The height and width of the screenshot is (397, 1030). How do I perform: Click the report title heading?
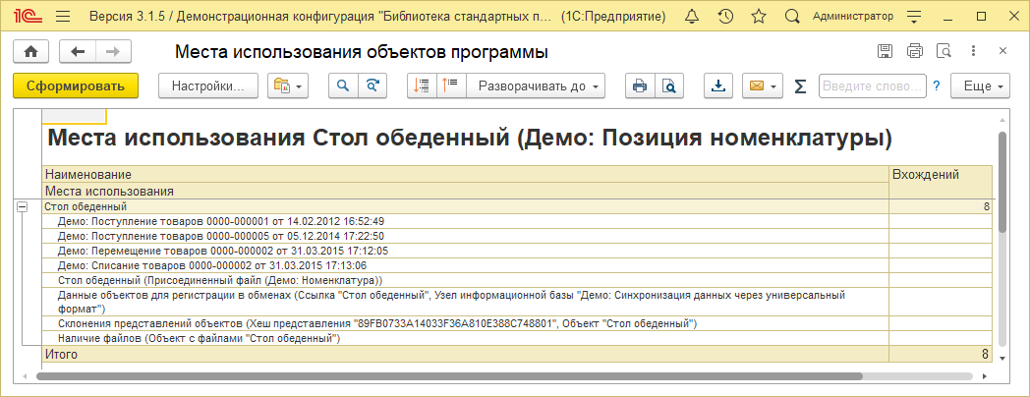[471, 139]
